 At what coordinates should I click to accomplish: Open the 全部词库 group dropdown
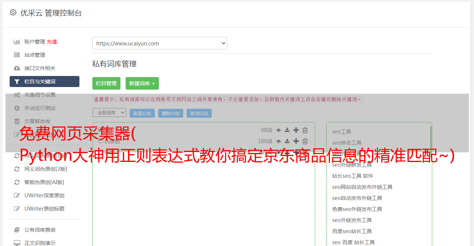click(109, 112)
